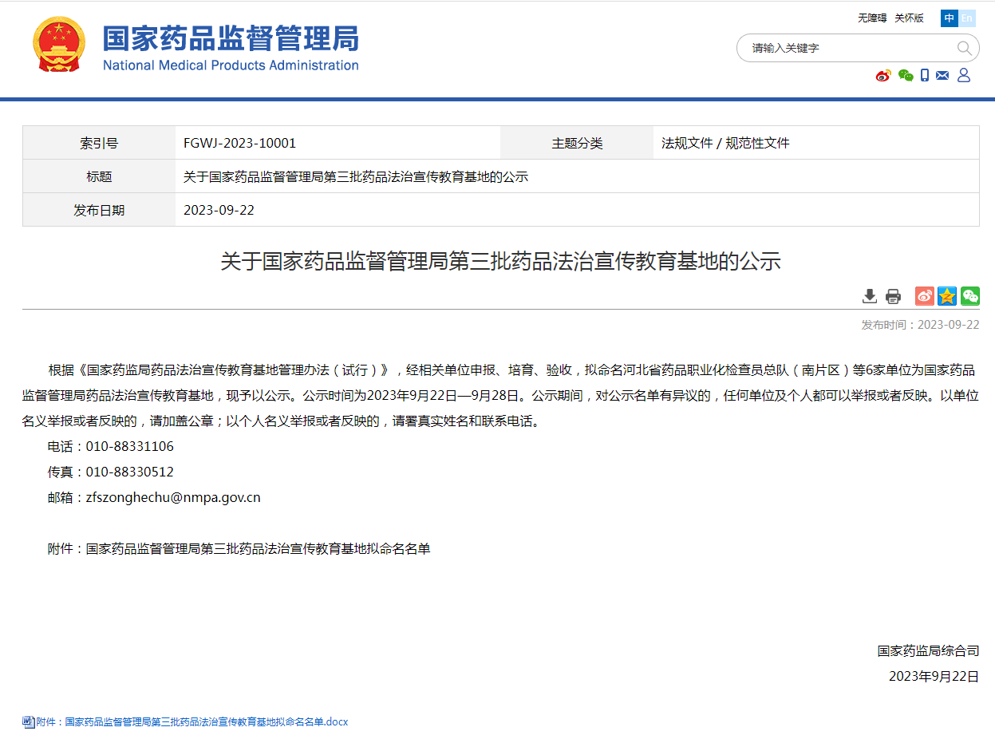The image size is (995, 739).
Task: Switch language to En
Action: click(x=967, y=18)
